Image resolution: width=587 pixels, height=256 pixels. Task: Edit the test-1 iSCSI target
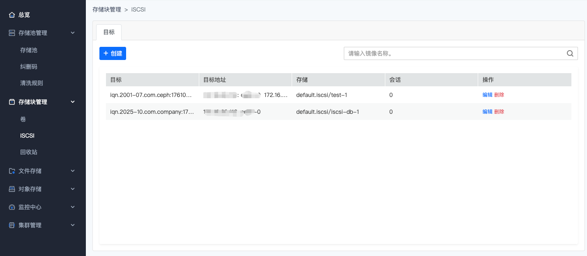coord(487,95)
